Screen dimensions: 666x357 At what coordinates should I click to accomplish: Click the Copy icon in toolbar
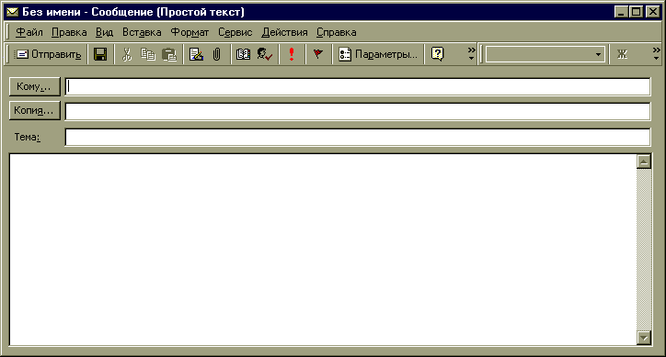coord(148,54)
